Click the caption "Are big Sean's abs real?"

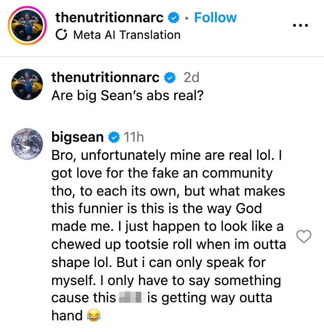pyautogui.click(x=127, y=95)
